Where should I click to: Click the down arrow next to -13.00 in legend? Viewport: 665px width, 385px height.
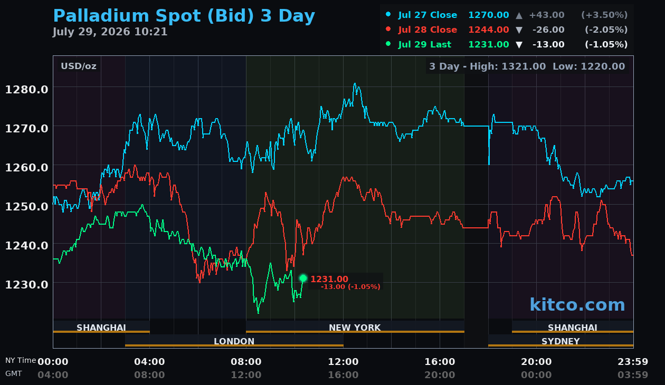coord(519,45)
